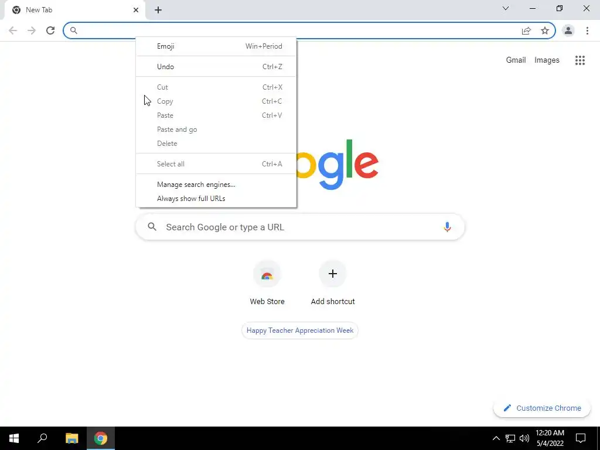This screenshot has width=600, height=450.
Task: Select the New Tab browser tab
Action: click(x=74, y=11)
